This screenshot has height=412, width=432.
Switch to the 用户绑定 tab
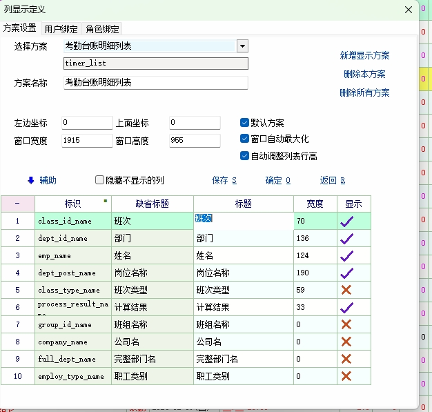point(61,29)
